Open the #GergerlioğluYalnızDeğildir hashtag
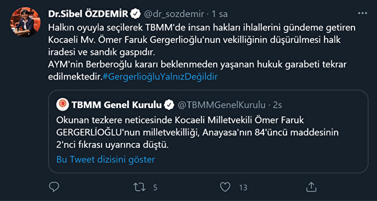This screenshot has width=377, height=201. click(160, 77)
